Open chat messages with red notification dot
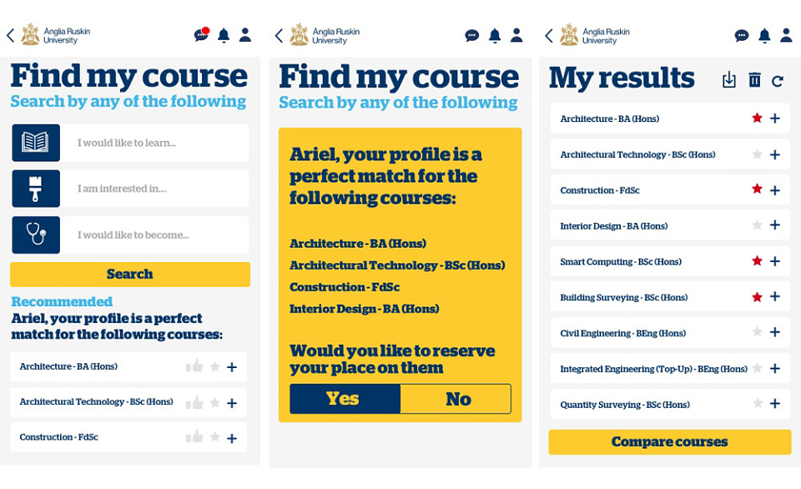801x489 pixels. 201,35
